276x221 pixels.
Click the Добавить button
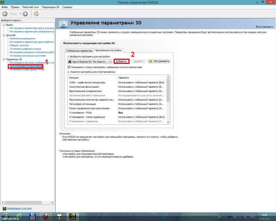coord(121,61)
